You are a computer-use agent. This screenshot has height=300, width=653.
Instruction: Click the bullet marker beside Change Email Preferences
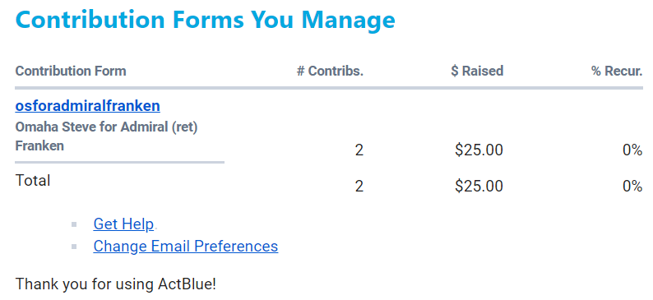74,247
